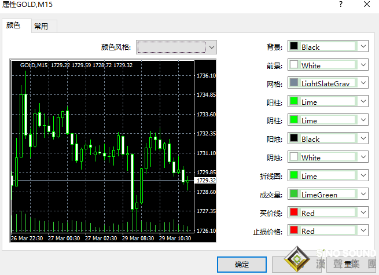Screen dimensions: 379x275
Task: Click the black swatch beside 阳烛
Action: [x=294, y=138]
